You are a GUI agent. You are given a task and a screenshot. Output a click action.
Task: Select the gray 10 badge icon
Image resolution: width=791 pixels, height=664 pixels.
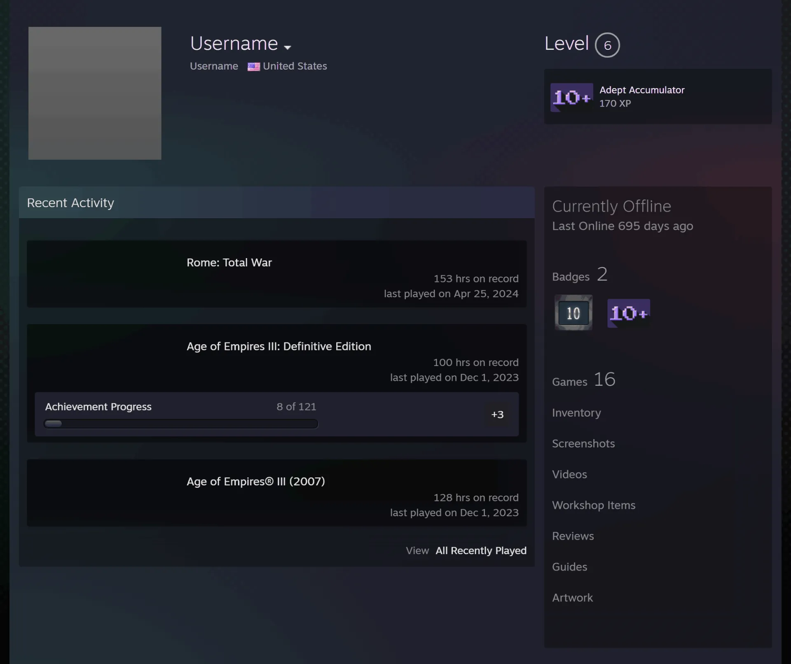[x=573, y=312]
